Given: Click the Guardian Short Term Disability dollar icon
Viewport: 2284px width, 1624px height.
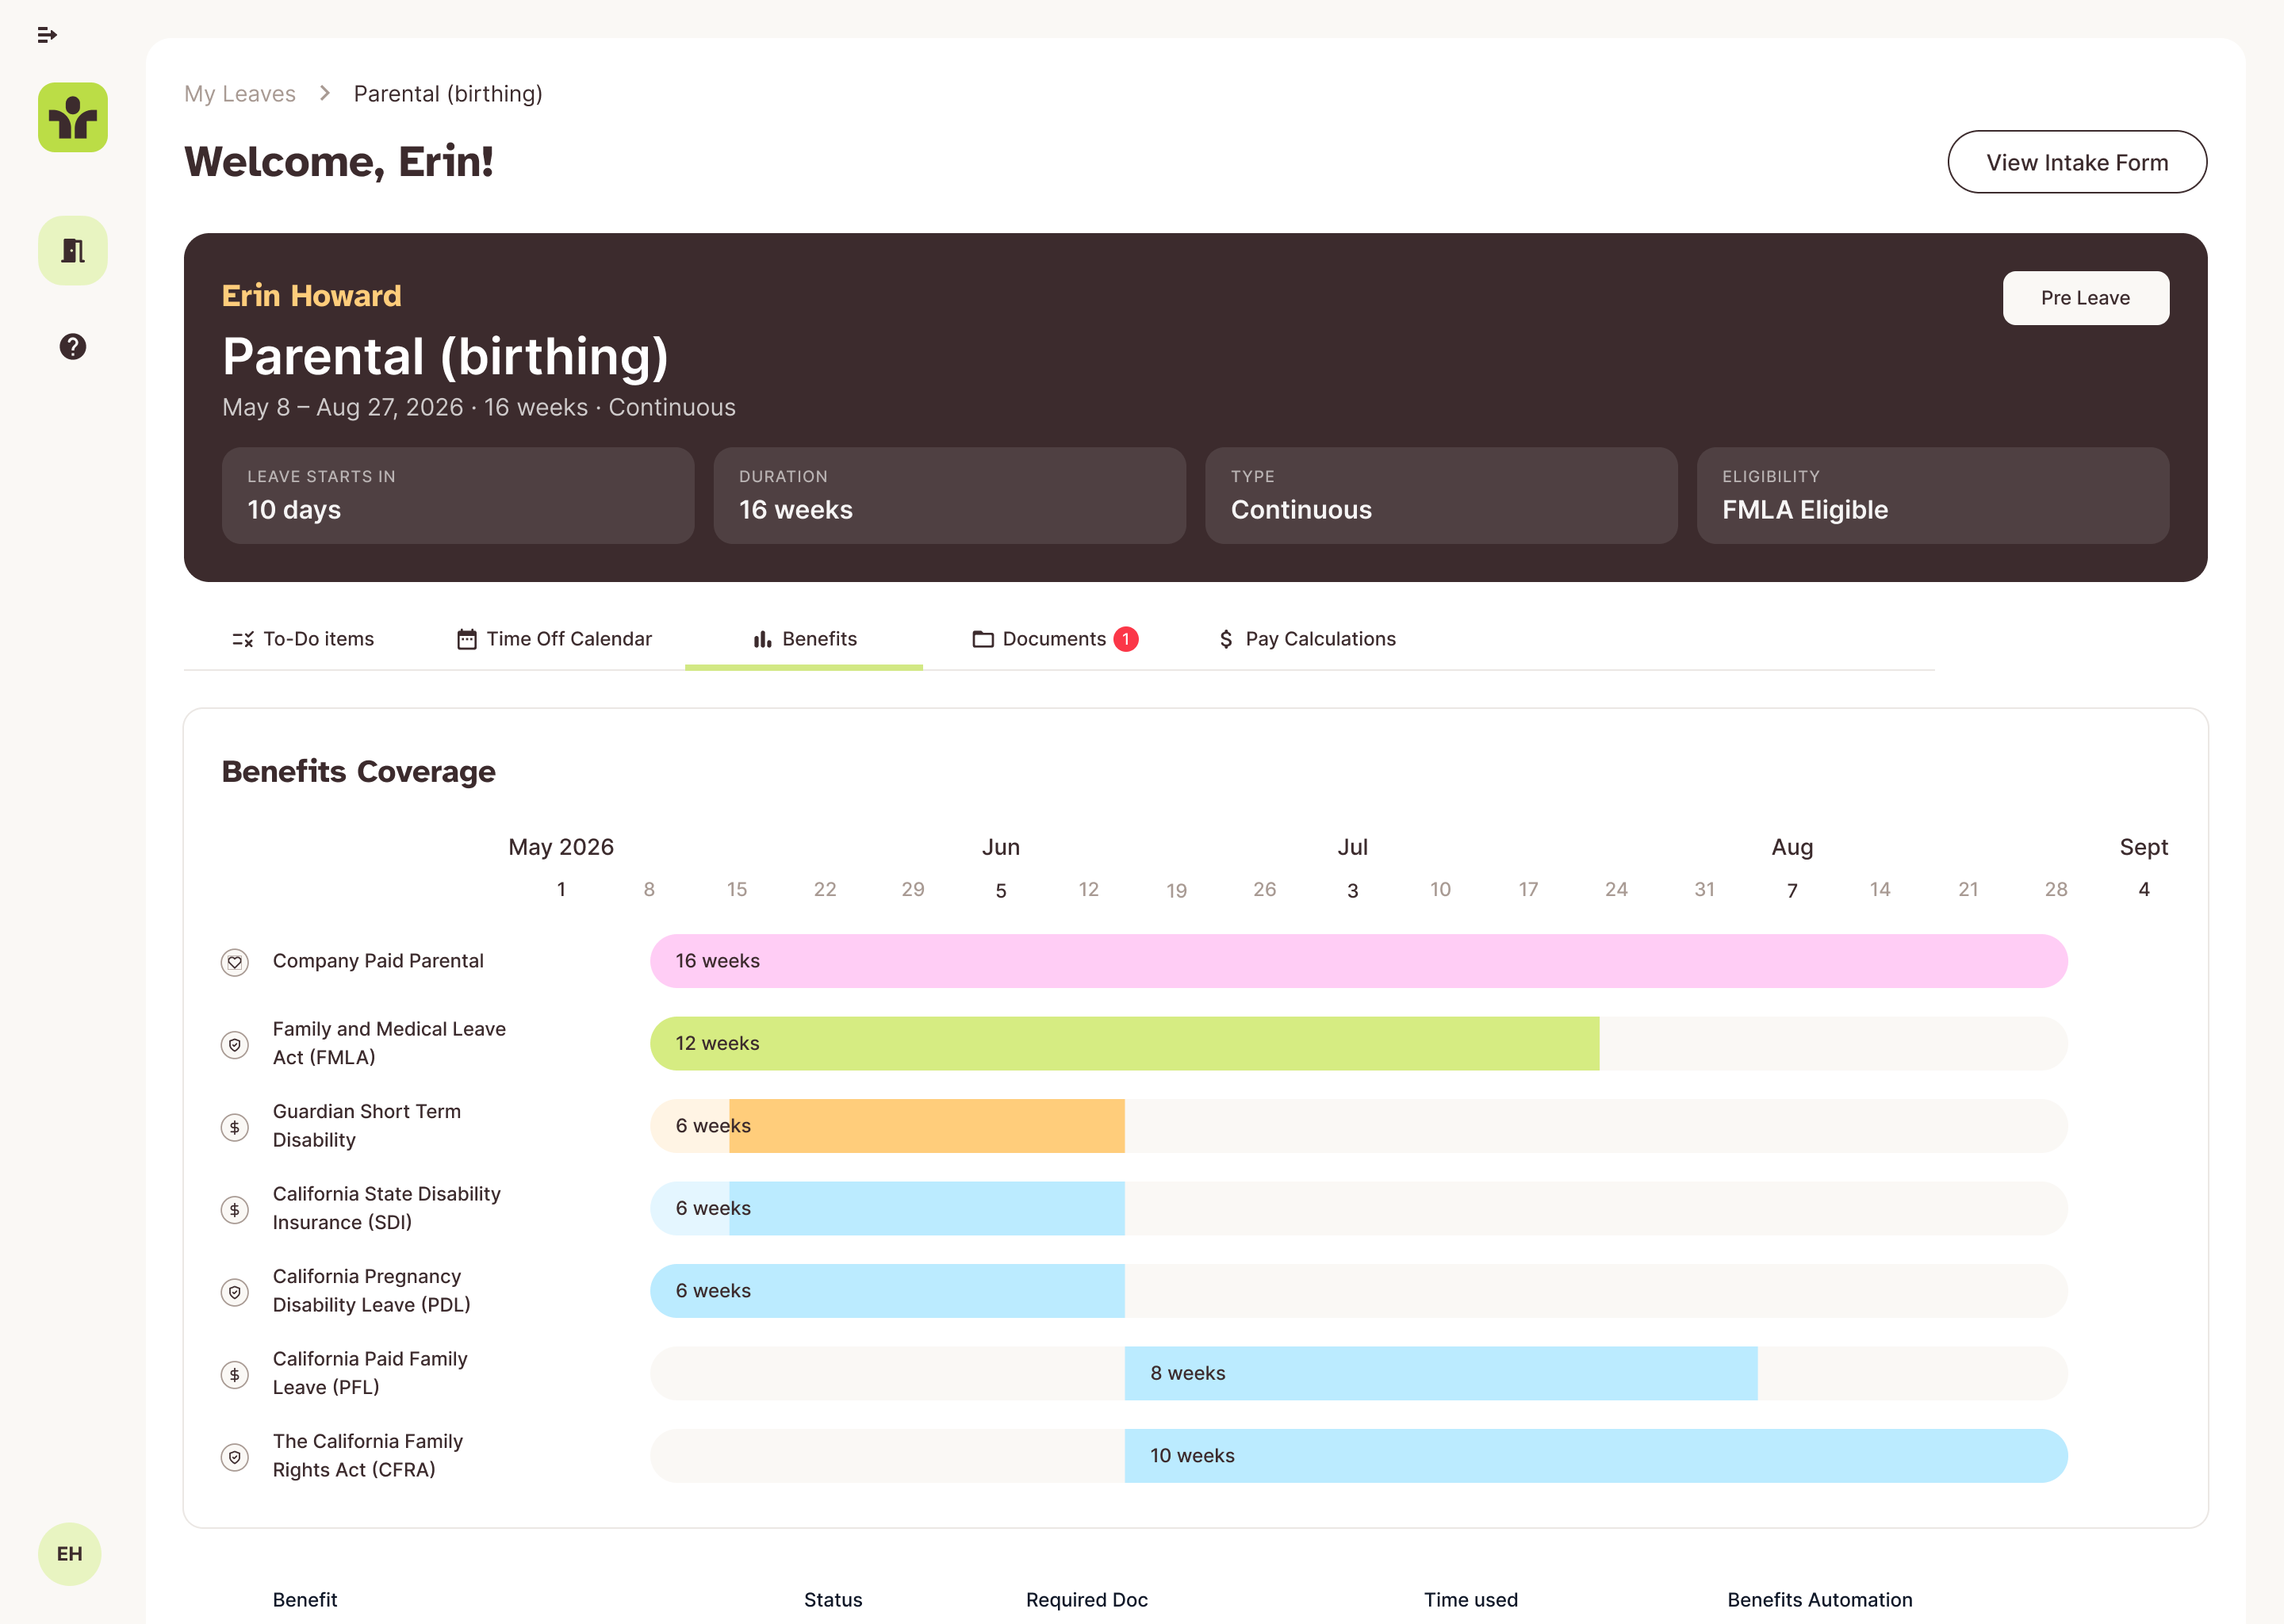Looking at the screenshot, I should [235, 1127].
